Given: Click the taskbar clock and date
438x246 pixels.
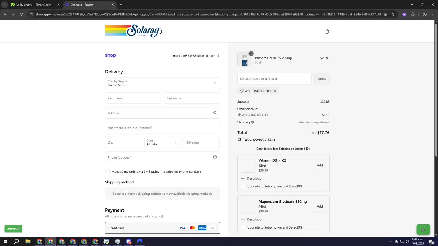Looking at the screenshot, I should pyautogui.click(x=418, y=241).
